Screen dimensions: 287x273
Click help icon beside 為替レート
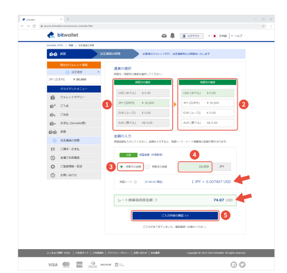click(x=135, y=182)
